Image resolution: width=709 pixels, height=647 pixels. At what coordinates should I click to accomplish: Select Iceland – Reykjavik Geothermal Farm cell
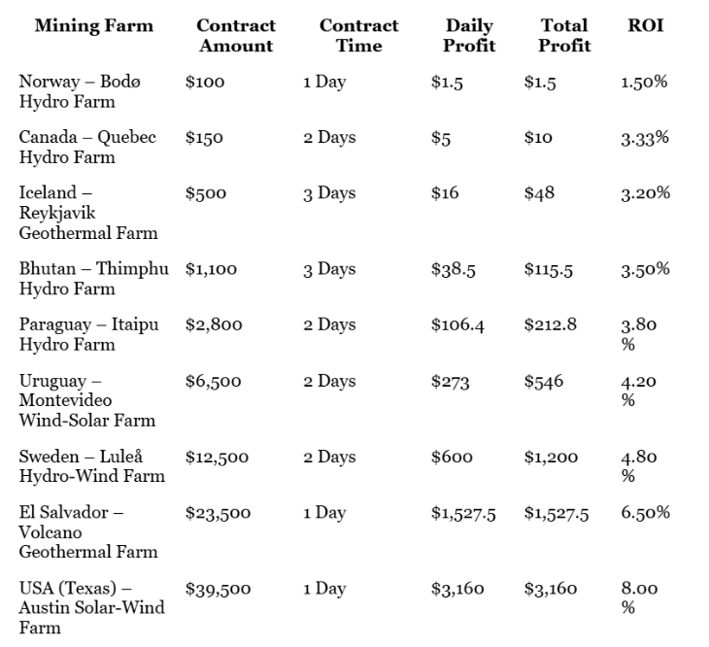88,213
